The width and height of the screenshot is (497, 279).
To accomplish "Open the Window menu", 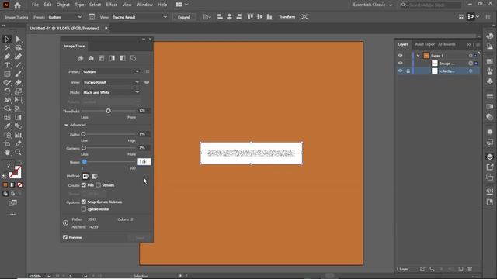I will [x=144, y=5].
